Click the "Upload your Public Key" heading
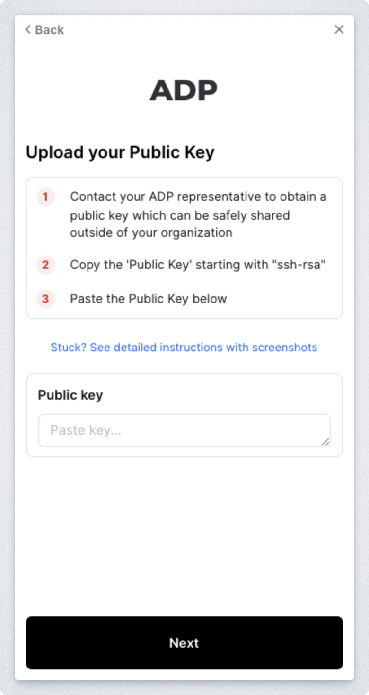Screen dimensions: 369x695 120,152
